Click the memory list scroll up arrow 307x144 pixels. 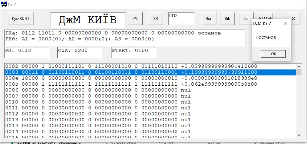[x=299, y=66]
